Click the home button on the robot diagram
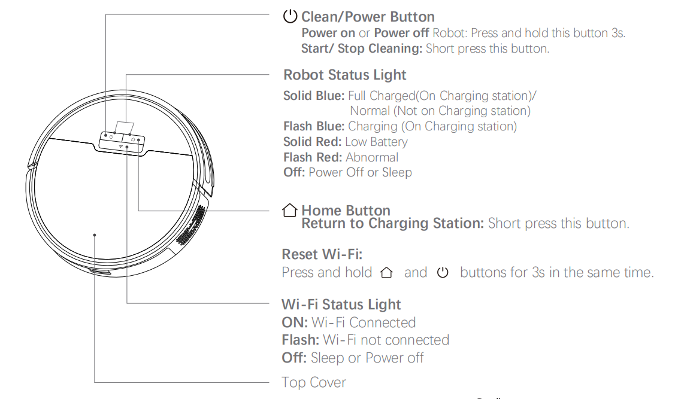Viewport: 675px width, 399px height. (133, 140)
